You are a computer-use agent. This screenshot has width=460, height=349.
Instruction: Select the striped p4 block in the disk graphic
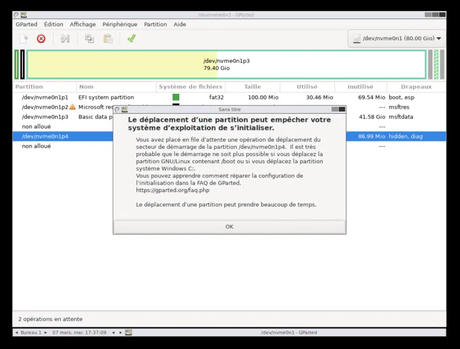pos(436,64)
